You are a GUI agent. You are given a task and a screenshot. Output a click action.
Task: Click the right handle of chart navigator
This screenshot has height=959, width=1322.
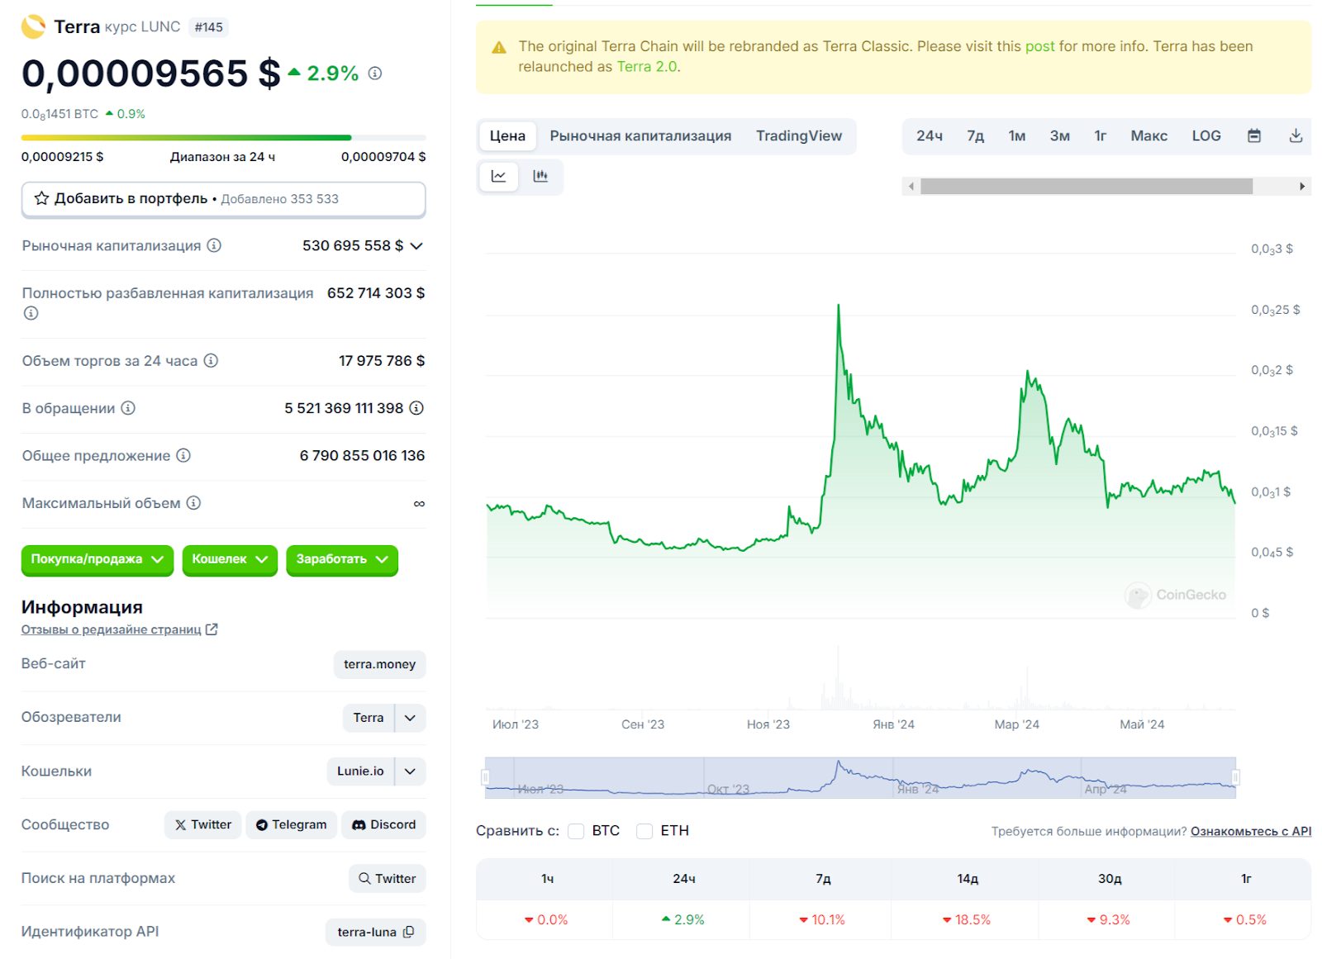point(1236,777)
